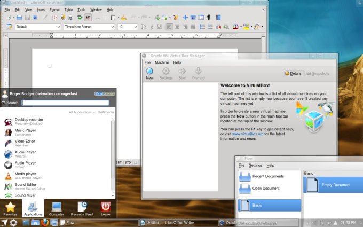
Task: Open Tomahawk Music Player
Action: click(x=26, y=132)
